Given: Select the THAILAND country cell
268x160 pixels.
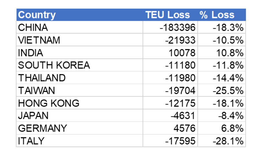Looking at the screenshot, I should 42,78.
